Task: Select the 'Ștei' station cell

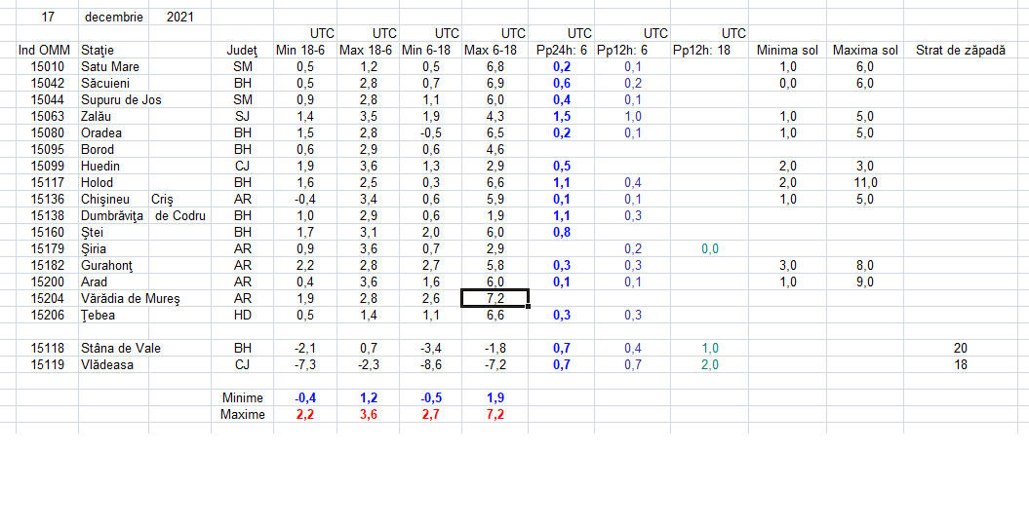Action: pos(113,233)
